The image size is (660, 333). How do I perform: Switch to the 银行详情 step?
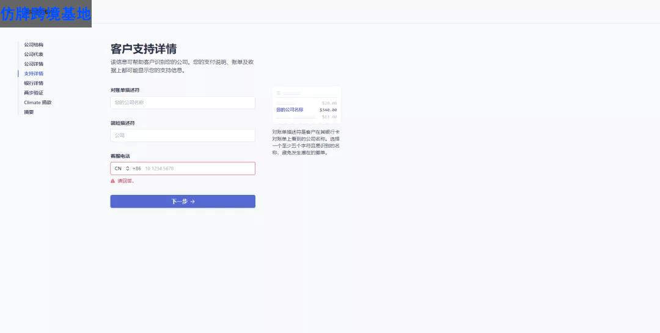(x=34, y=83)
